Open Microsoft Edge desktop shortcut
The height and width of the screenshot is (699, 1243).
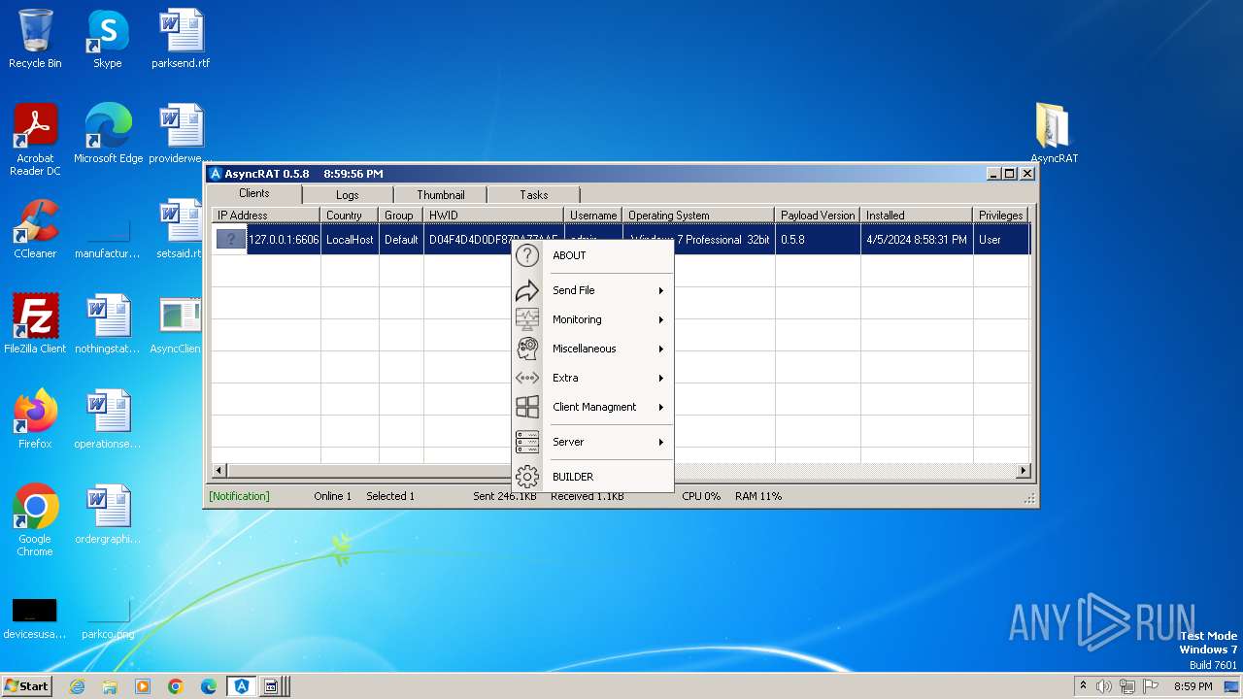point(108,133)
